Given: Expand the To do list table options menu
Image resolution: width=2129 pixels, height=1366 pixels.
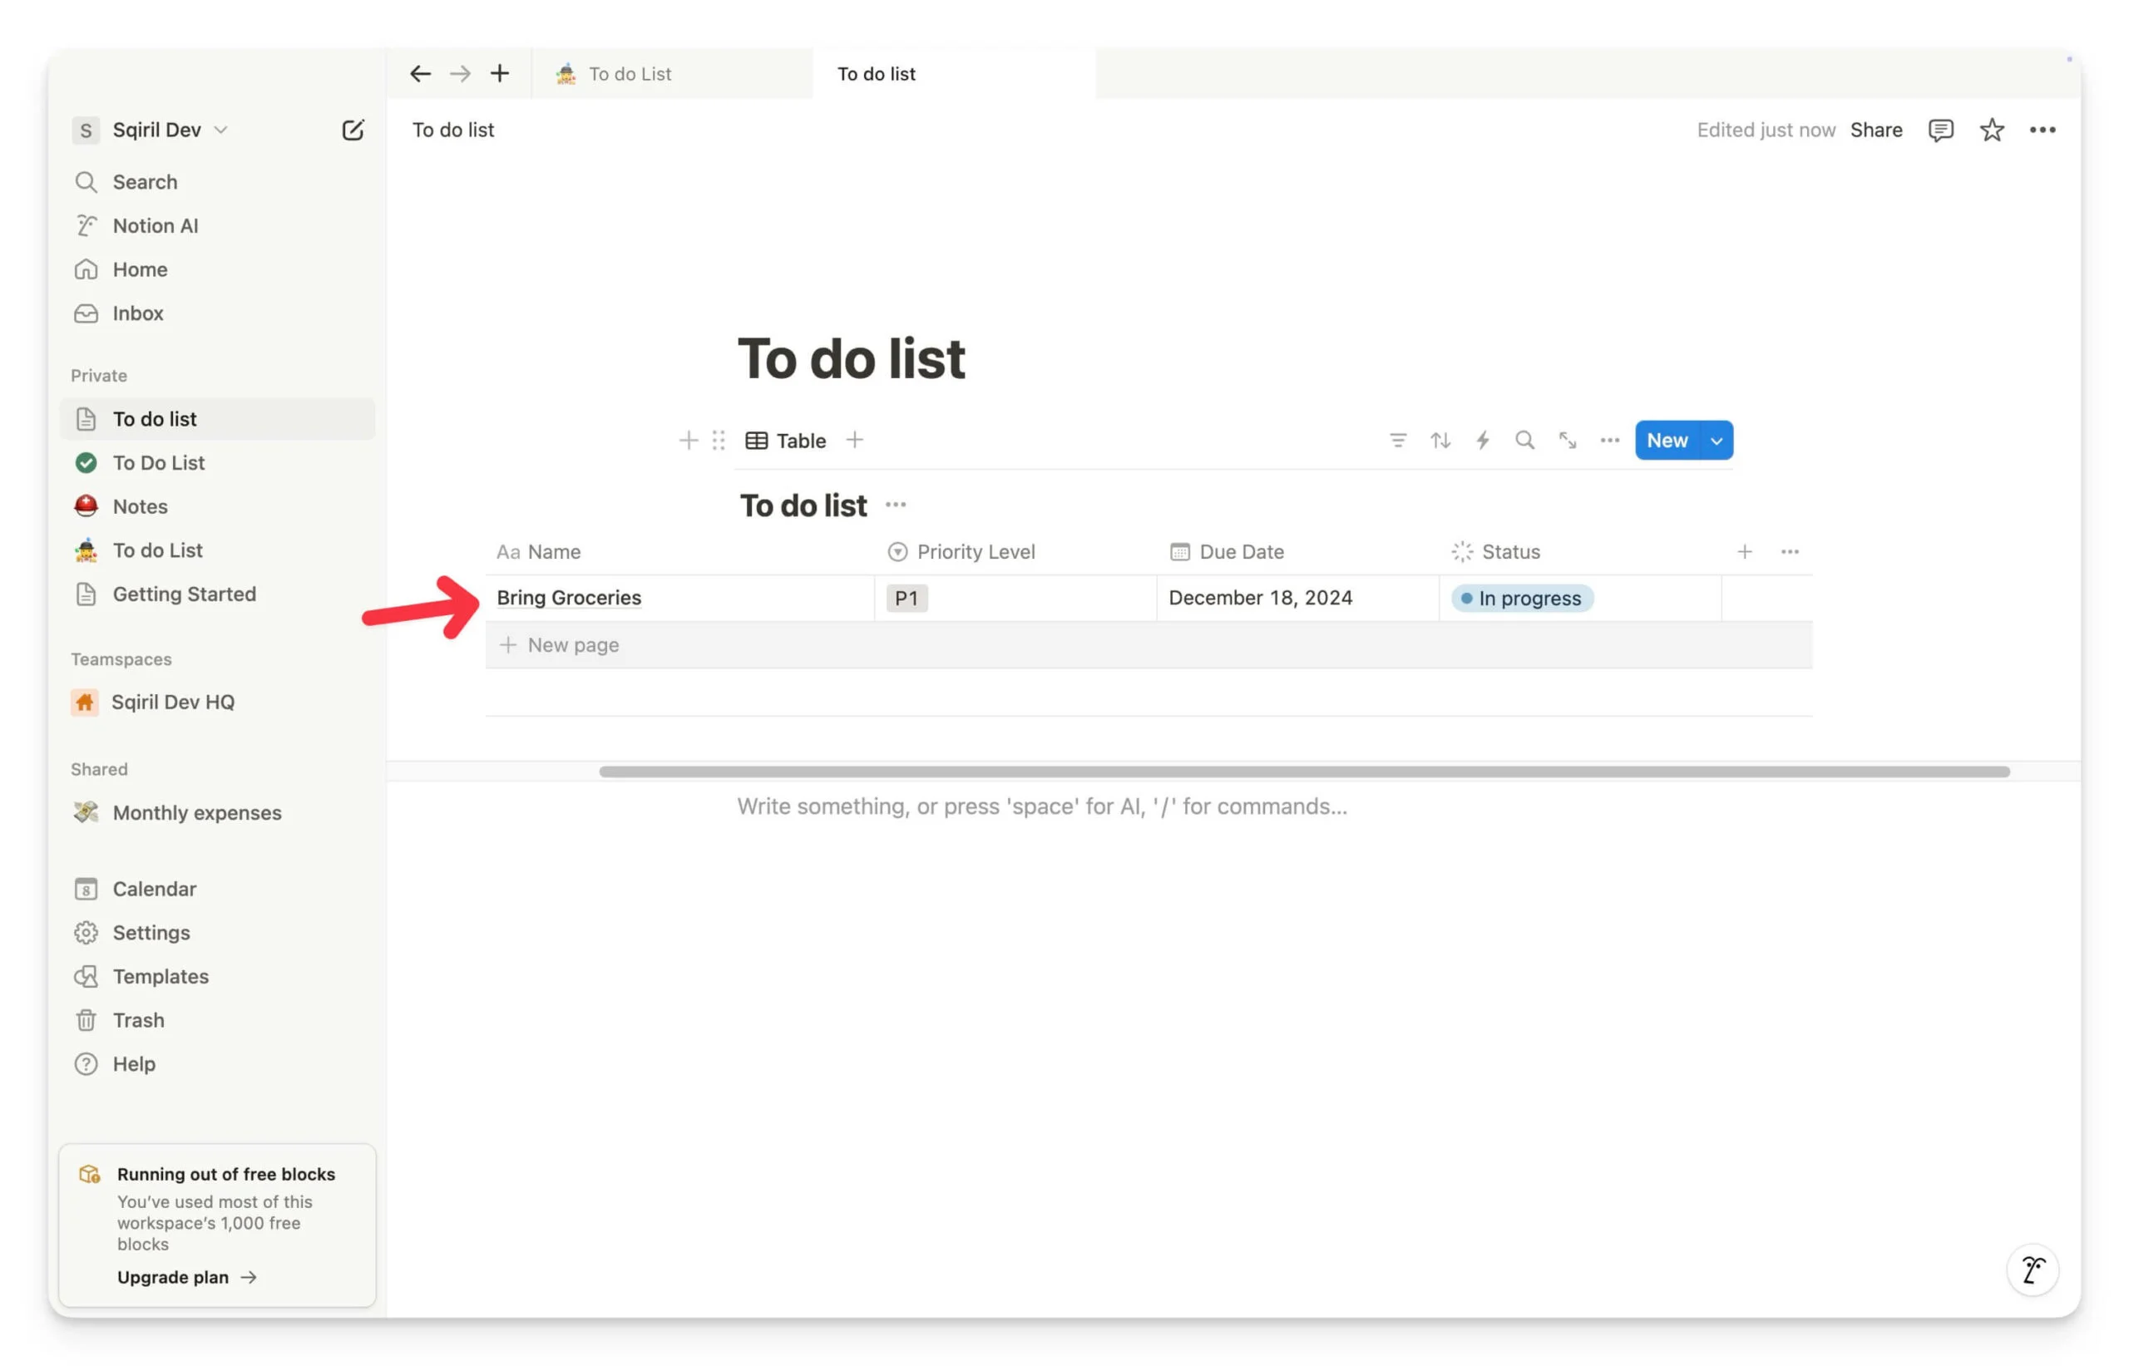Looking at the screenshot, I should click(x=897, y=502).
